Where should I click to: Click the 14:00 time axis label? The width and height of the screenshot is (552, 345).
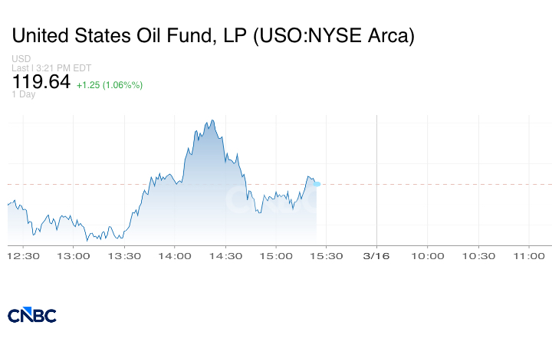[176, 255]
